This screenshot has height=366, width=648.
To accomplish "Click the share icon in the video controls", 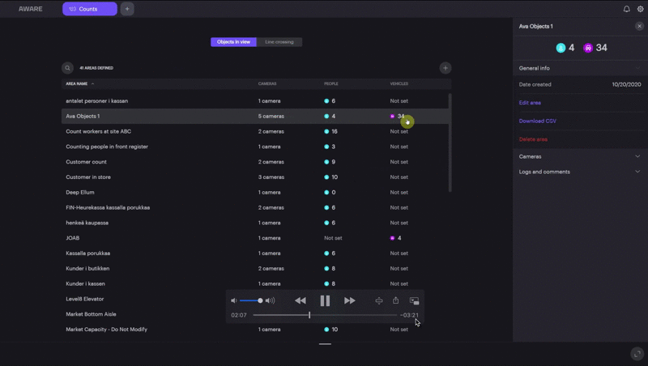I will click(395, 300).
